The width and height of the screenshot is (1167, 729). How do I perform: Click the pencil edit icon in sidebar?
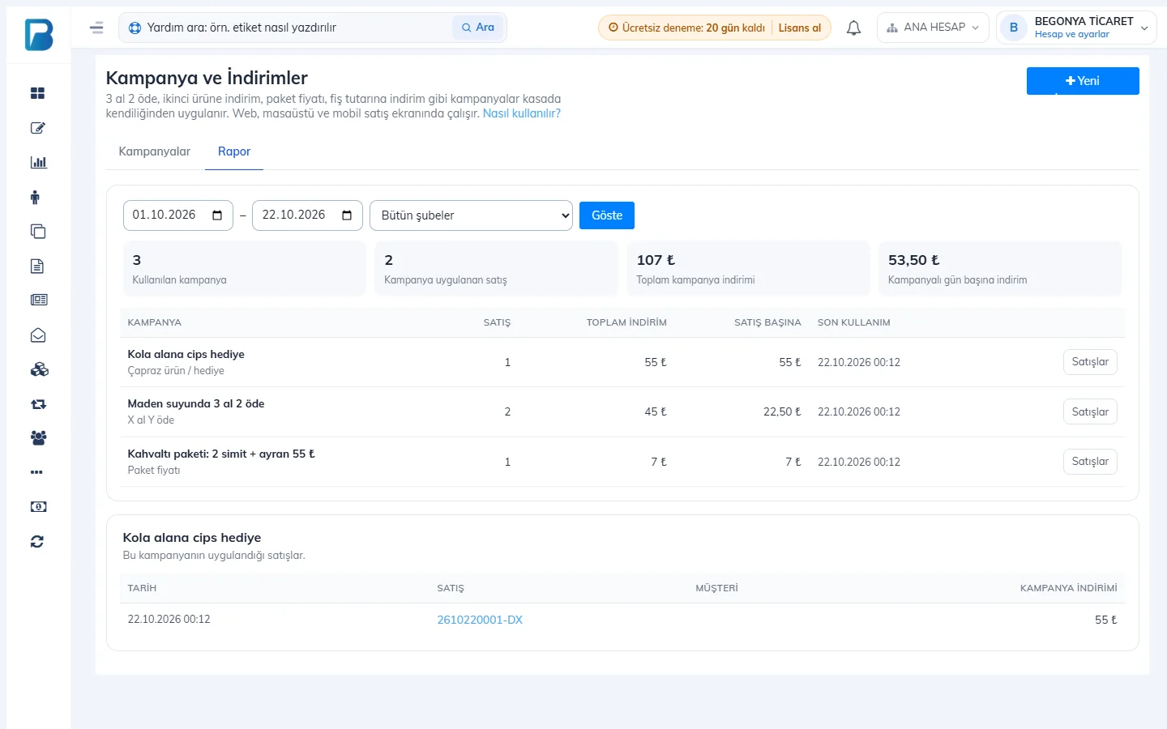[37, 128]
